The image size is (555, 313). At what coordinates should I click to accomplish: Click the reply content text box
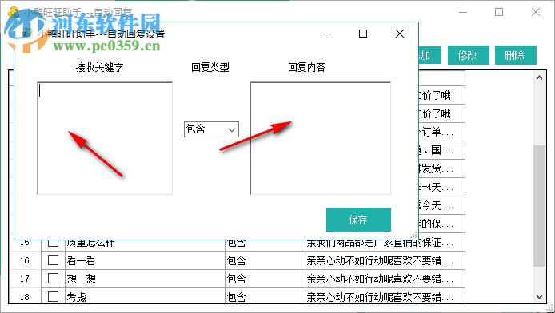tap(321, 138)
